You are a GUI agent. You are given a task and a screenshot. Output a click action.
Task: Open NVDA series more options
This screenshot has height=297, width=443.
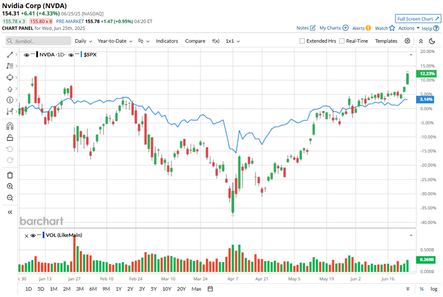click(x=33, y=54)
